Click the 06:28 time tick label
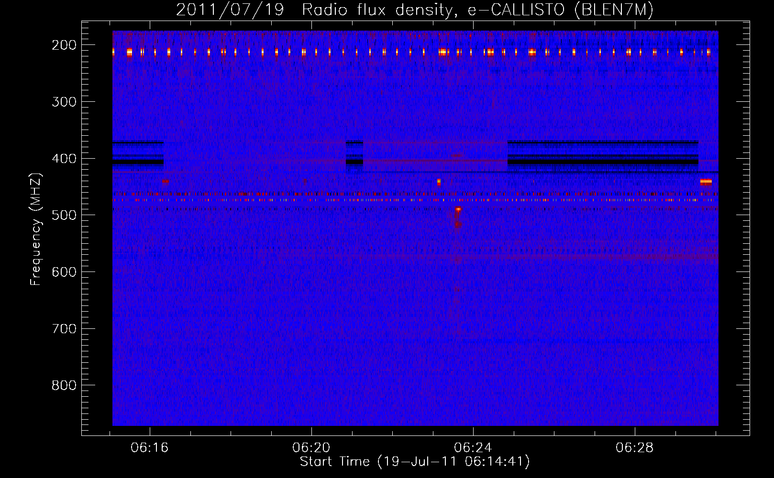 pos(635,448)
